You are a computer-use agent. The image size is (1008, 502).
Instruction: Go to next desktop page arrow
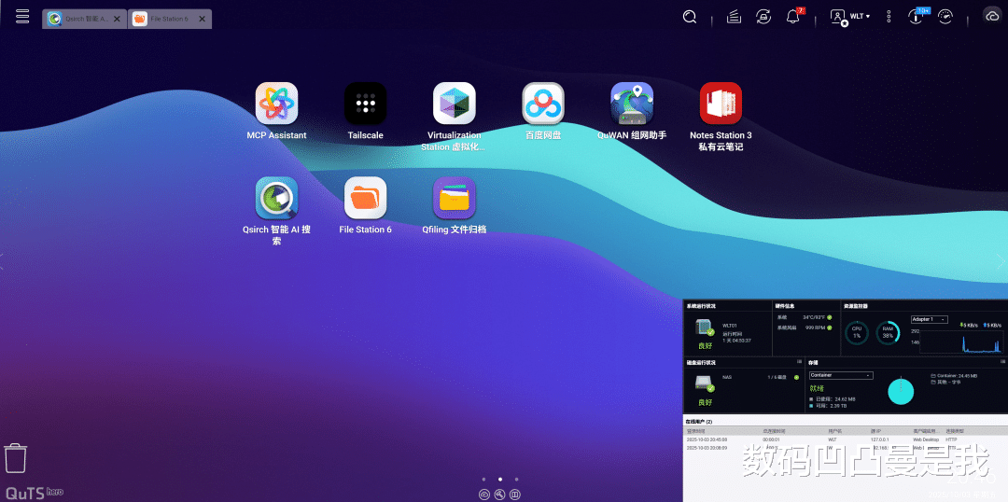[x=1001, y=261]
